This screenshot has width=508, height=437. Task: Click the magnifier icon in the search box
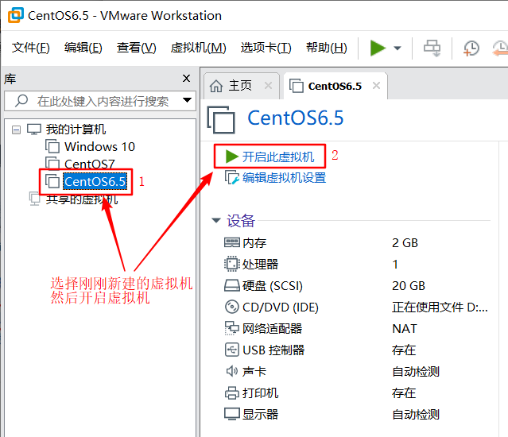21,101
